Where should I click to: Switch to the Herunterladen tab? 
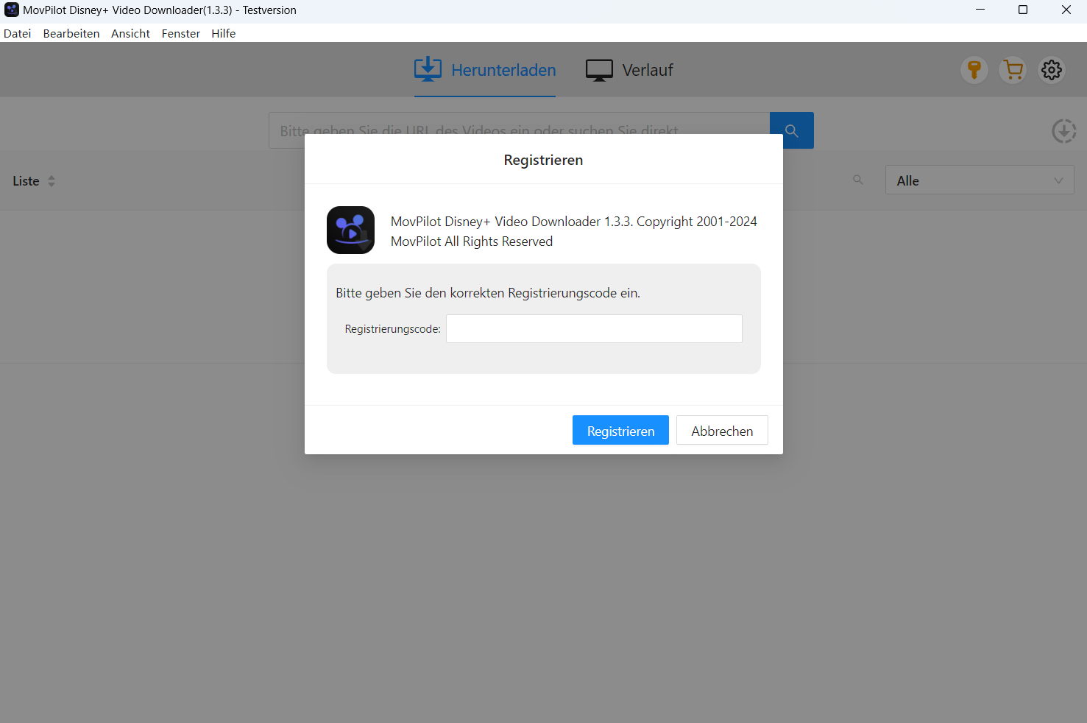pos(485,70)
